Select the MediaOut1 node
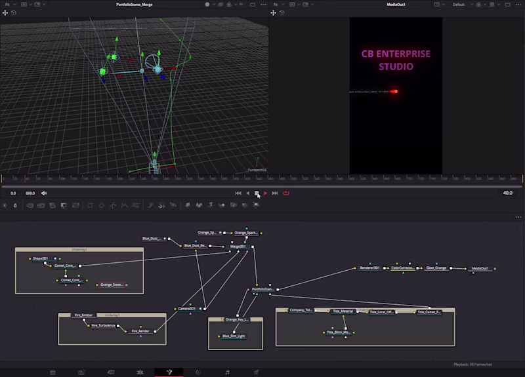525x377 pixels. tap(480, 268)
